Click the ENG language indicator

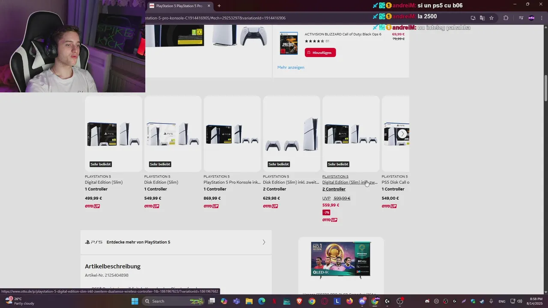pyautogui.click(x=502, y=301)
